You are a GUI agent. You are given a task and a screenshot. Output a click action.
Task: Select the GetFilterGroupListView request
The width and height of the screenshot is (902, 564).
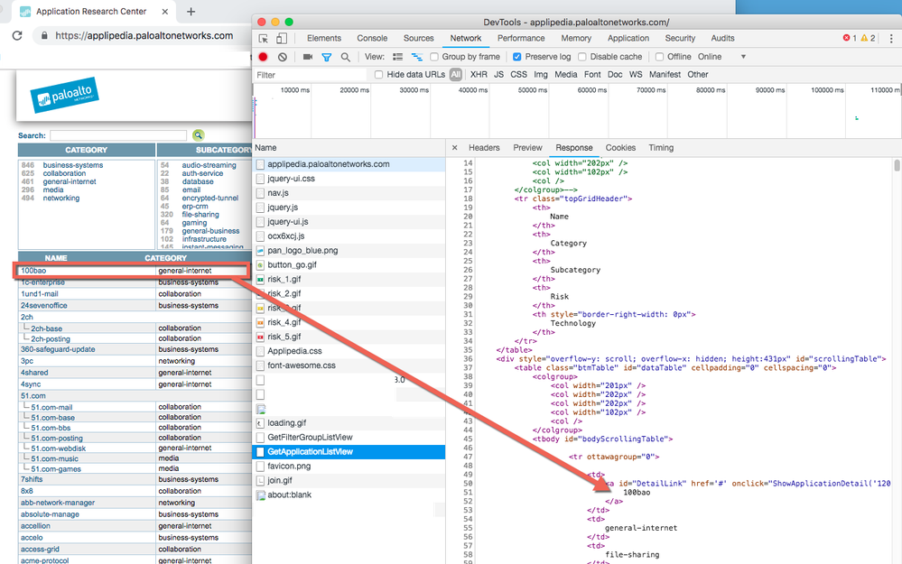(x=310, y=437)
